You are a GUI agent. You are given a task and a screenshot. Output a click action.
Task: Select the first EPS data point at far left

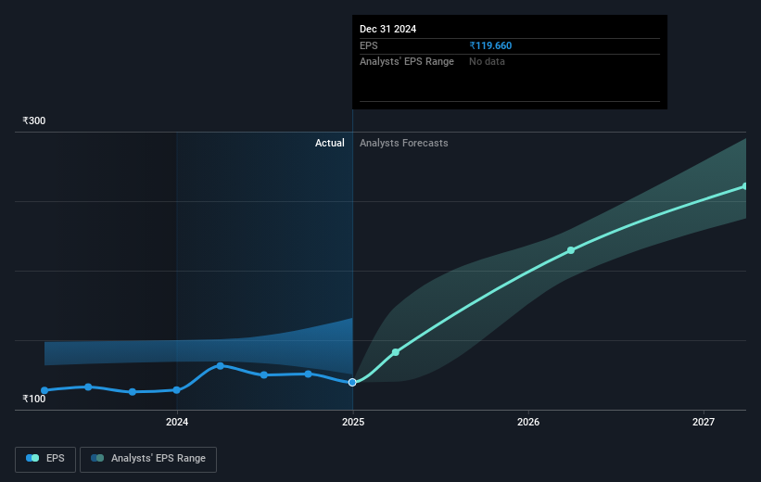click(44, 390)
